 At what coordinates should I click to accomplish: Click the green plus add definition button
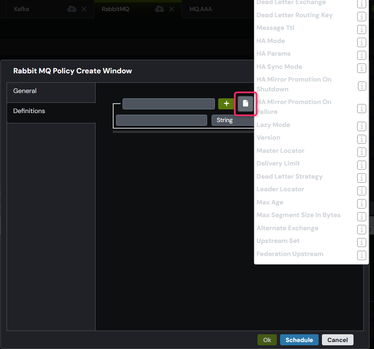coord(226,104)
